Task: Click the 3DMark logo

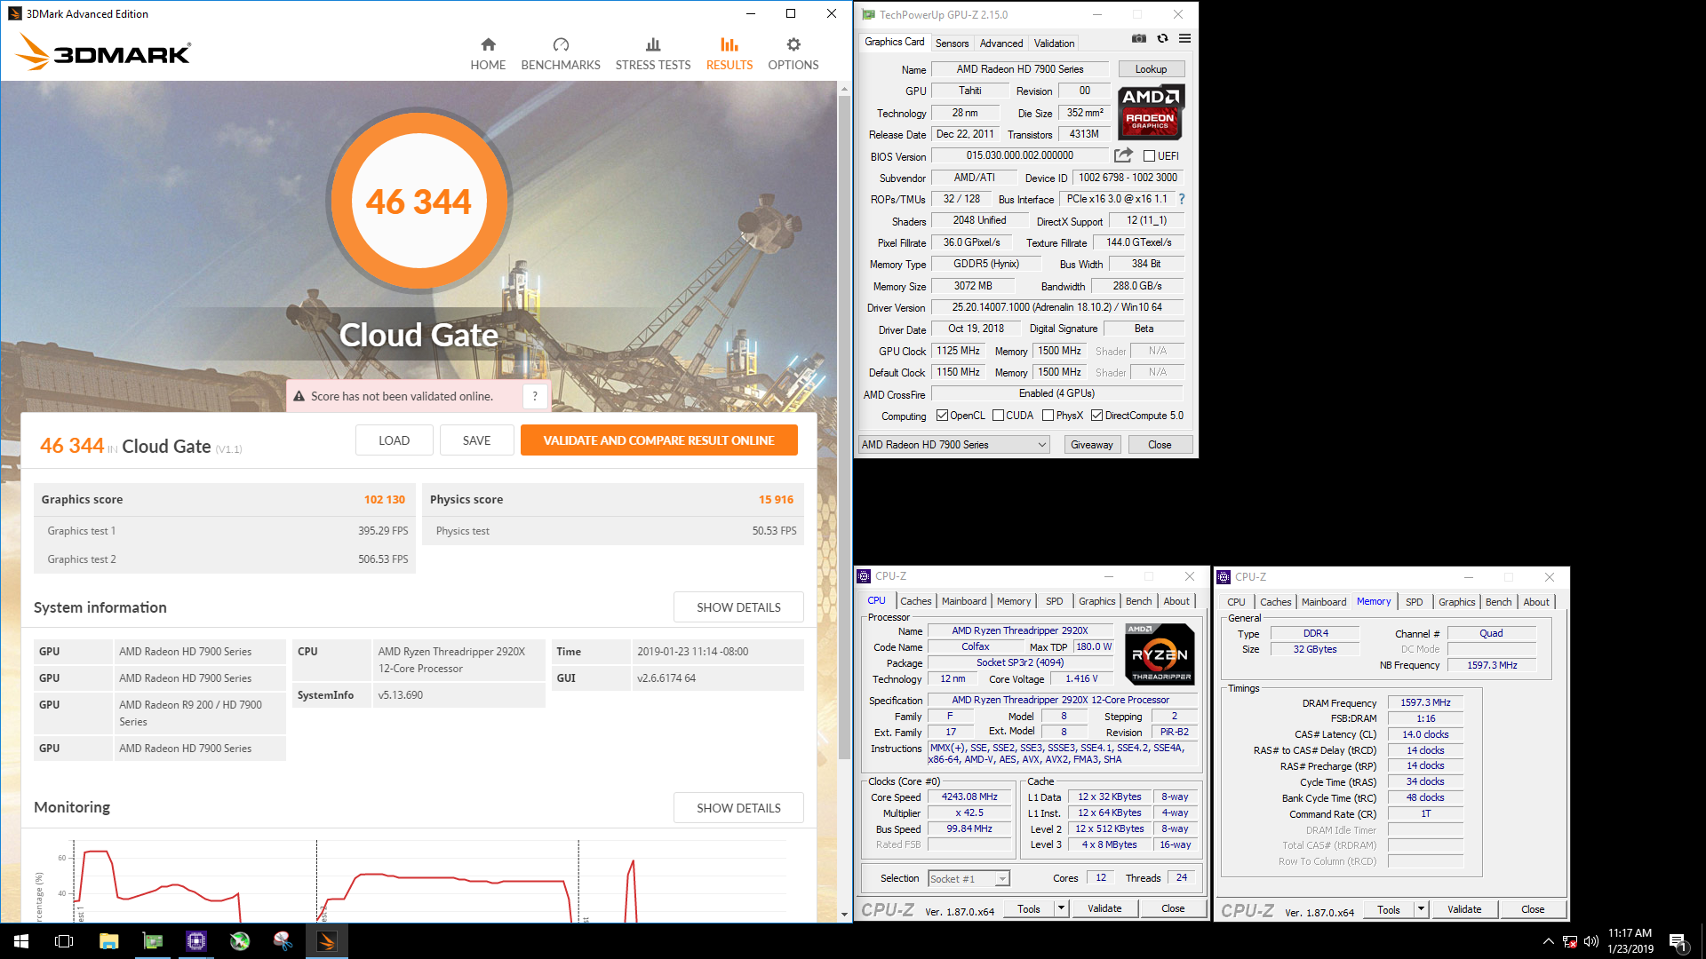Action: (103, 52)
